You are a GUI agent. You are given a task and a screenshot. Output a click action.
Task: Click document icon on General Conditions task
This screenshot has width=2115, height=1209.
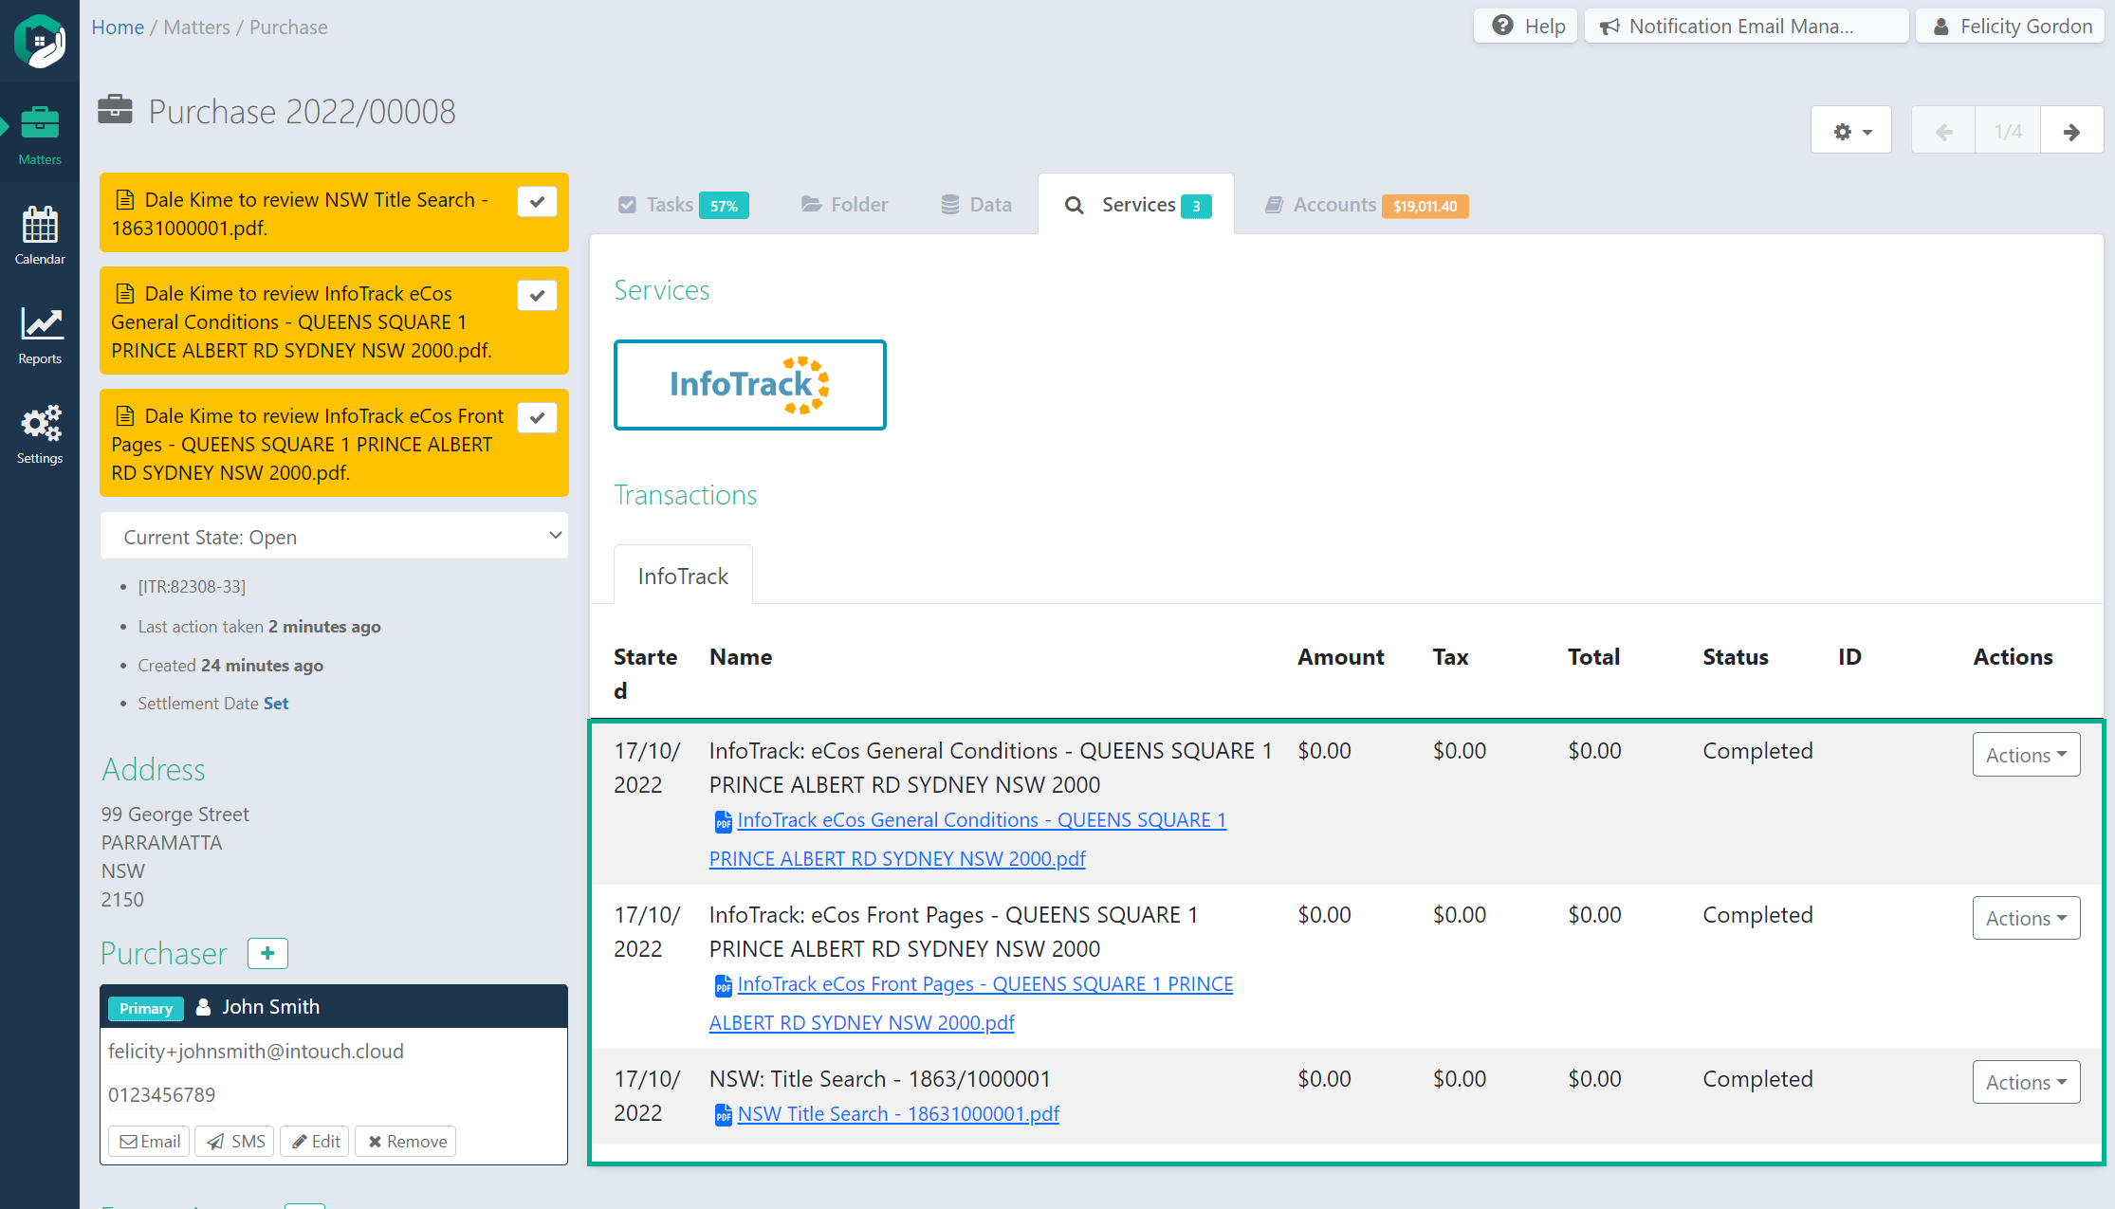[x=124, y=293]
